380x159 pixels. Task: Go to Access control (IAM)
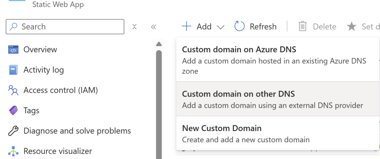point(60,90)
